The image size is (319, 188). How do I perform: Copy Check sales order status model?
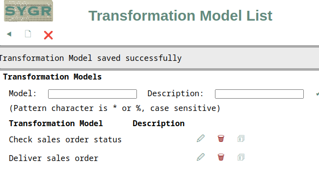(241, 138)
